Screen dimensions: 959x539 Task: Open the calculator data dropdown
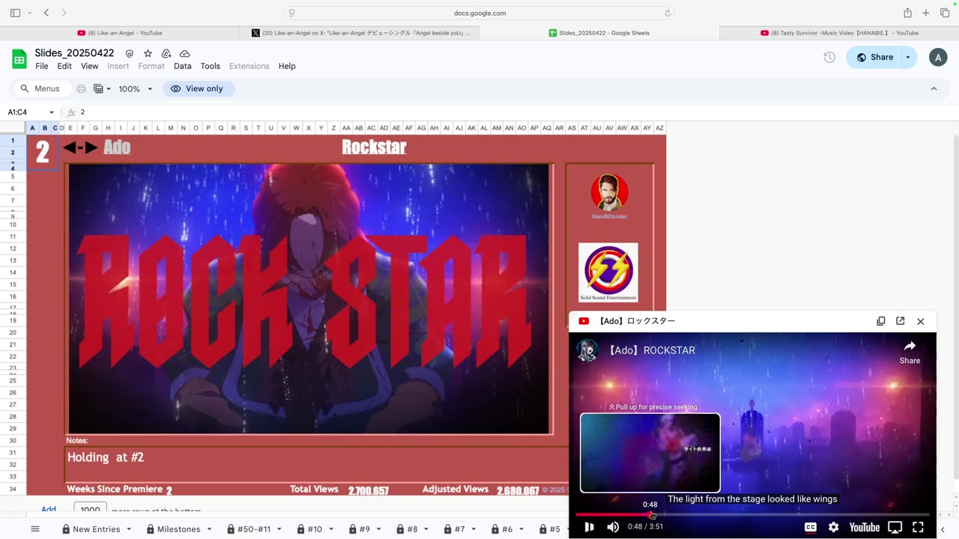[102, 88]
